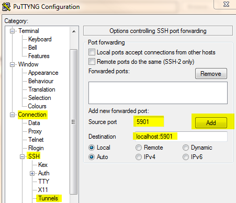
Task: Select Remote radio button
Action: click(139, 148)
